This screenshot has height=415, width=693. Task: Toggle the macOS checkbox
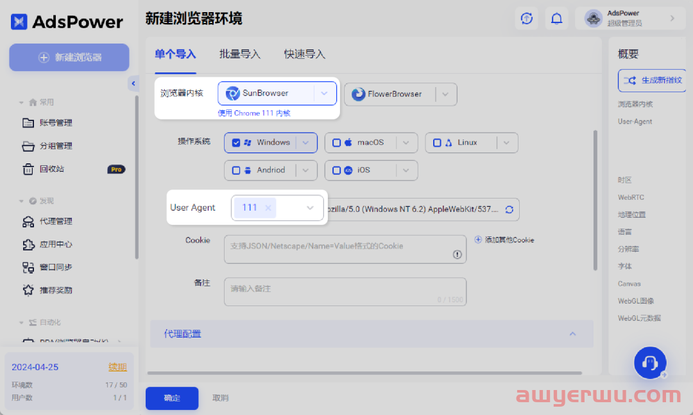336,142
